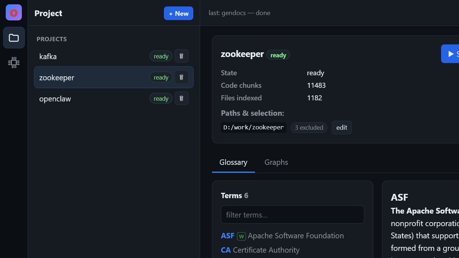
Task: Click kafka's ready status badge
Action: click(x=161, y=56)
